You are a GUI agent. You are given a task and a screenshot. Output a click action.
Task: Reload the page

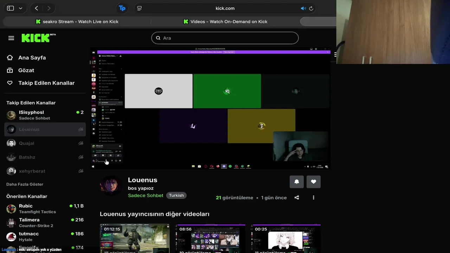tap(311, 8)
